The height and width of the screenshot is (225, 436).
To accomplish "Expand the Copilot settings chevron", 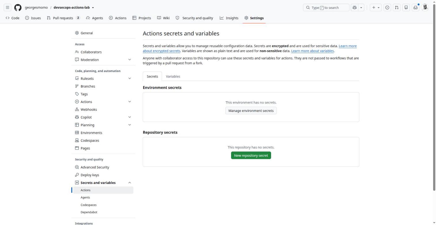I will 130,117.
